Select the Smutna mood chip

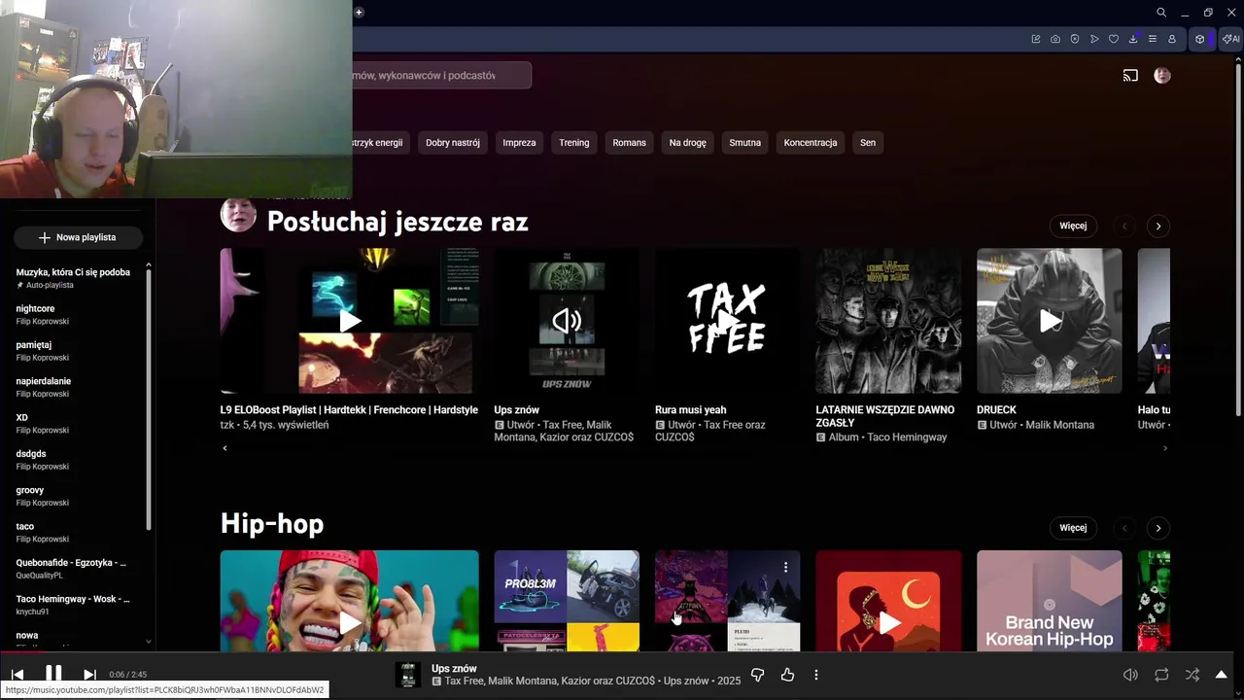click(745, 143)
